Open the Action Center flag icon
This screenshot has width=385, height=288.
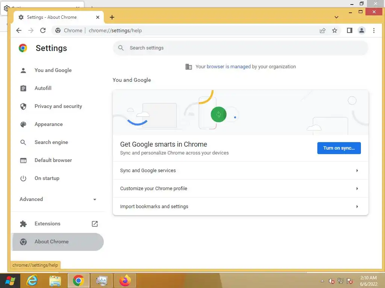pos(350,281)
